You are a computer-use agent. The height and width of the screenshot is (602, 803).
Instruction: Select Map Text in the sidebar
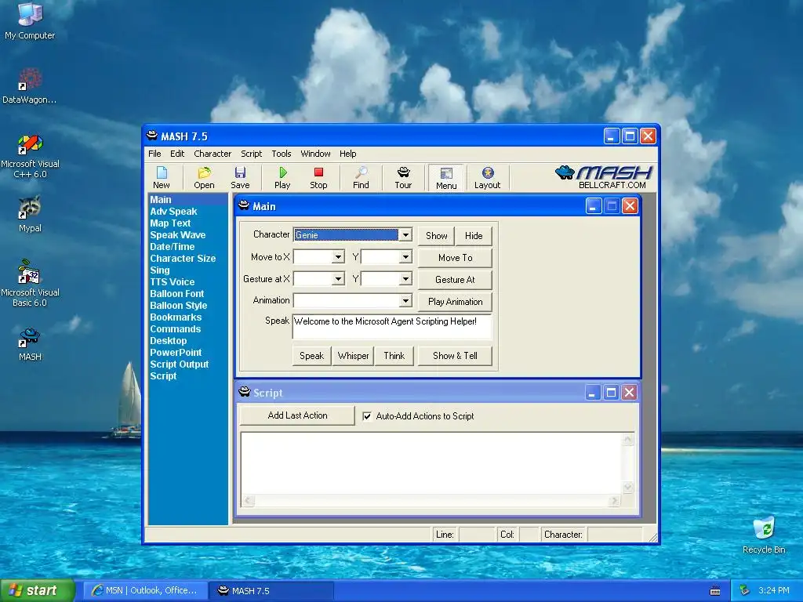[170, 223]
